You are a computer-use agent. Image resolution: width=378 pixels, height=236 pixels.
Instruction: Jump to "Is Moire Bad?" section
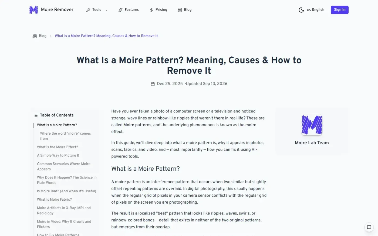66,191
